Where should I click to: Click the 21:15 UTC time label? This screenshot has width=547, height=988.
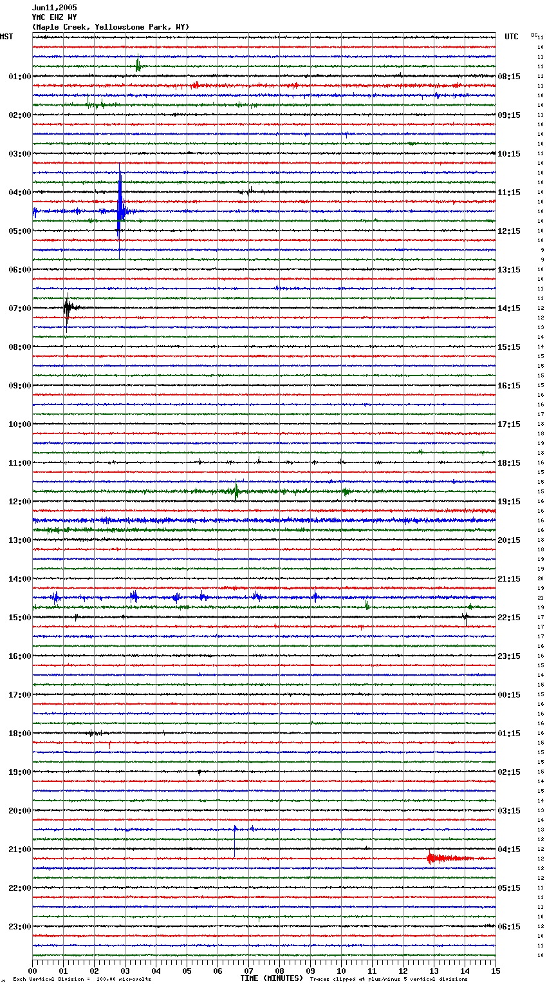[x=509, y=579]
